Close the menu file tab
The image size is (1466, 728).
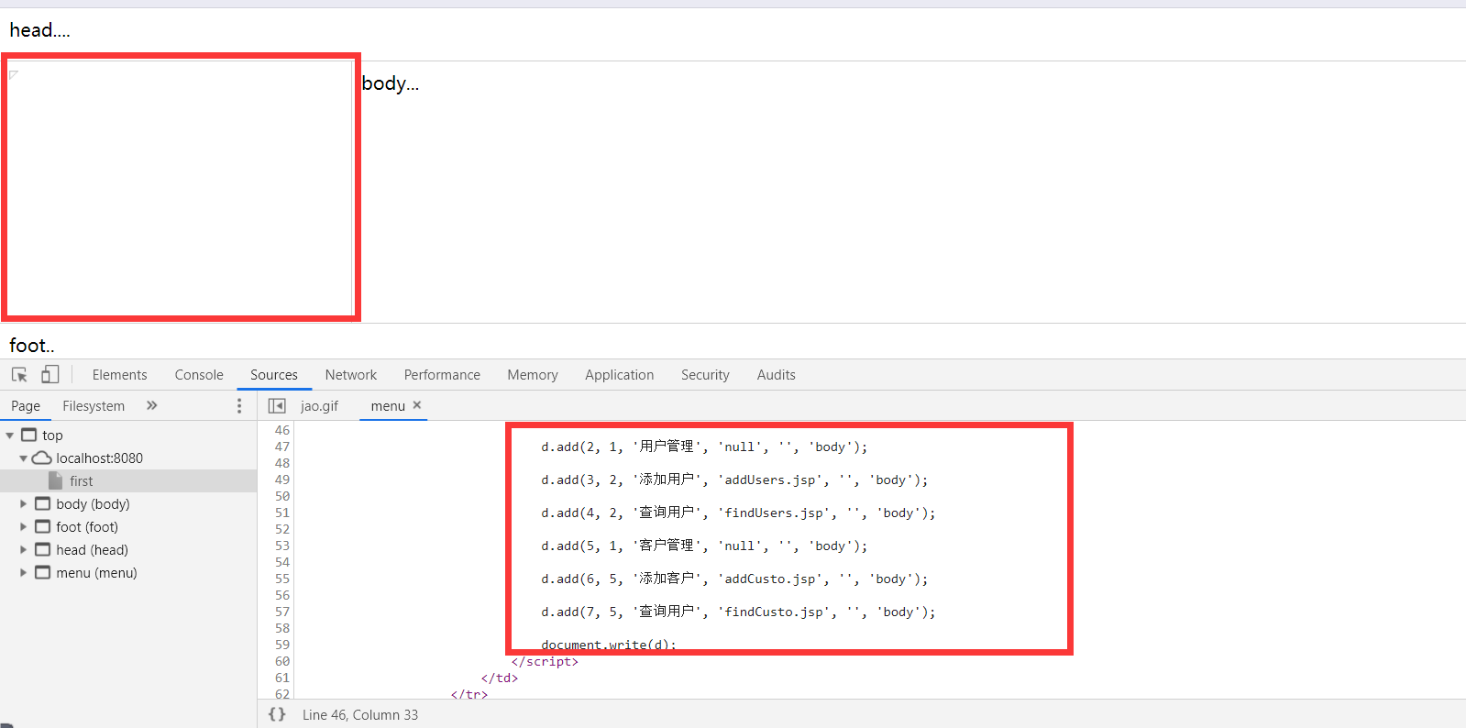(x=417, y=404)
